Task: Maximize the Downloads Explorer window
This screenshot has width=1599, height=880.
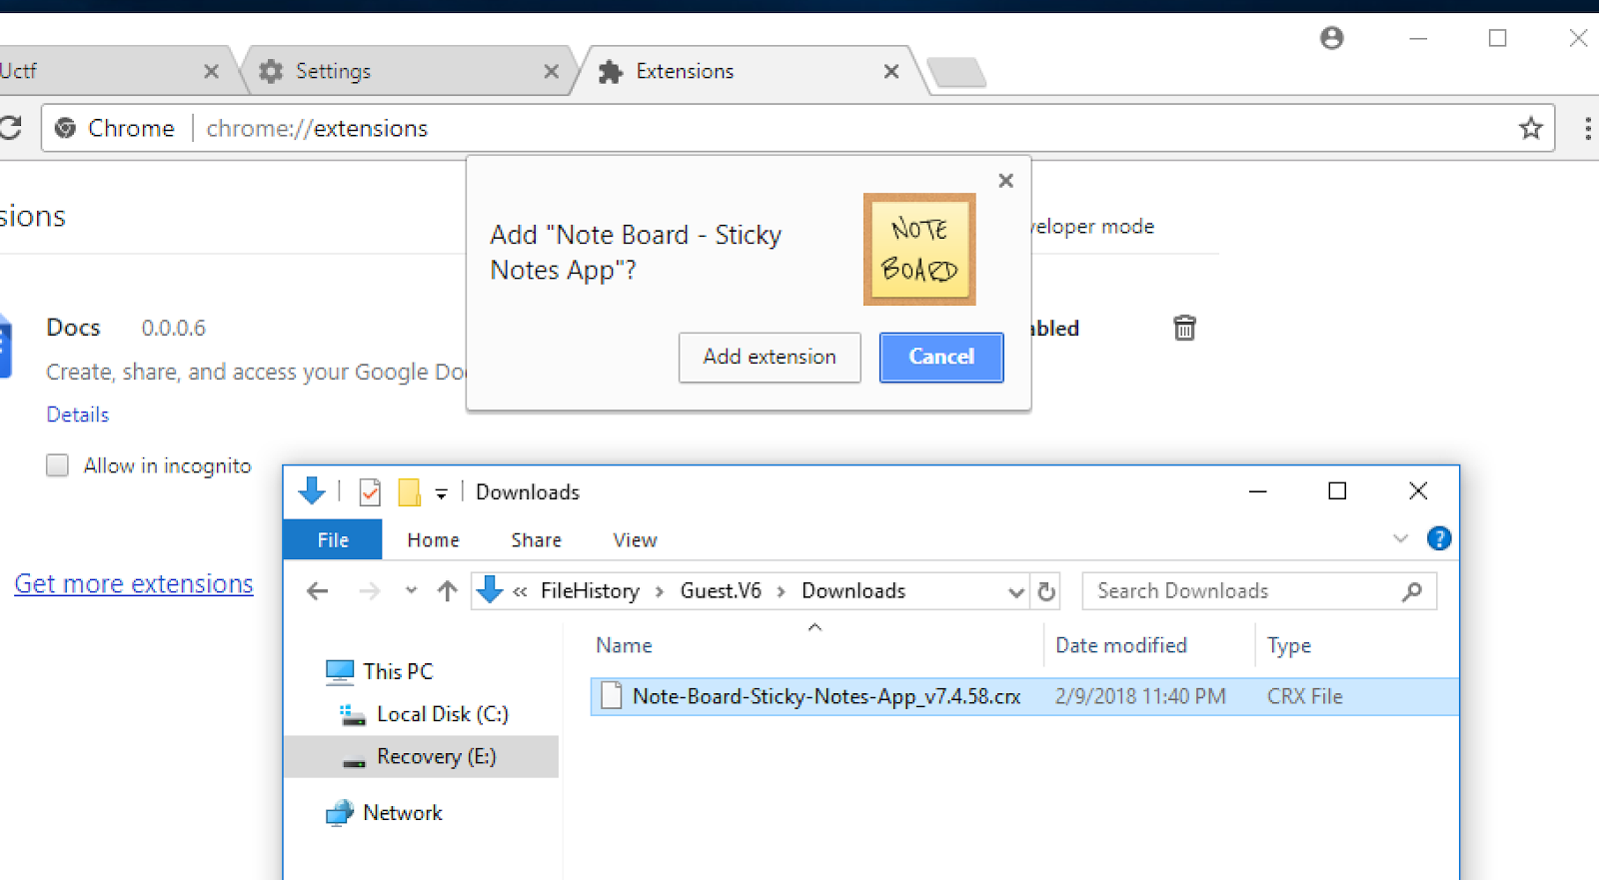Action: (x=1337, y=490)
